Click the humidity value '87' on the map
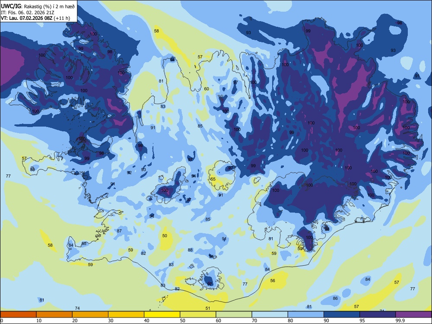Image resolution: width=432 pixels, height=324 pixels. tap(119, 231)
